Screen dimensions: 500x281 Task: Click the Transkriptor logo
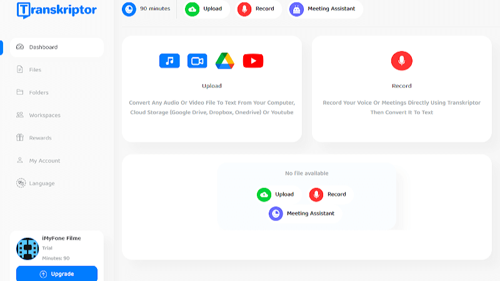click(x=56, y=9)
